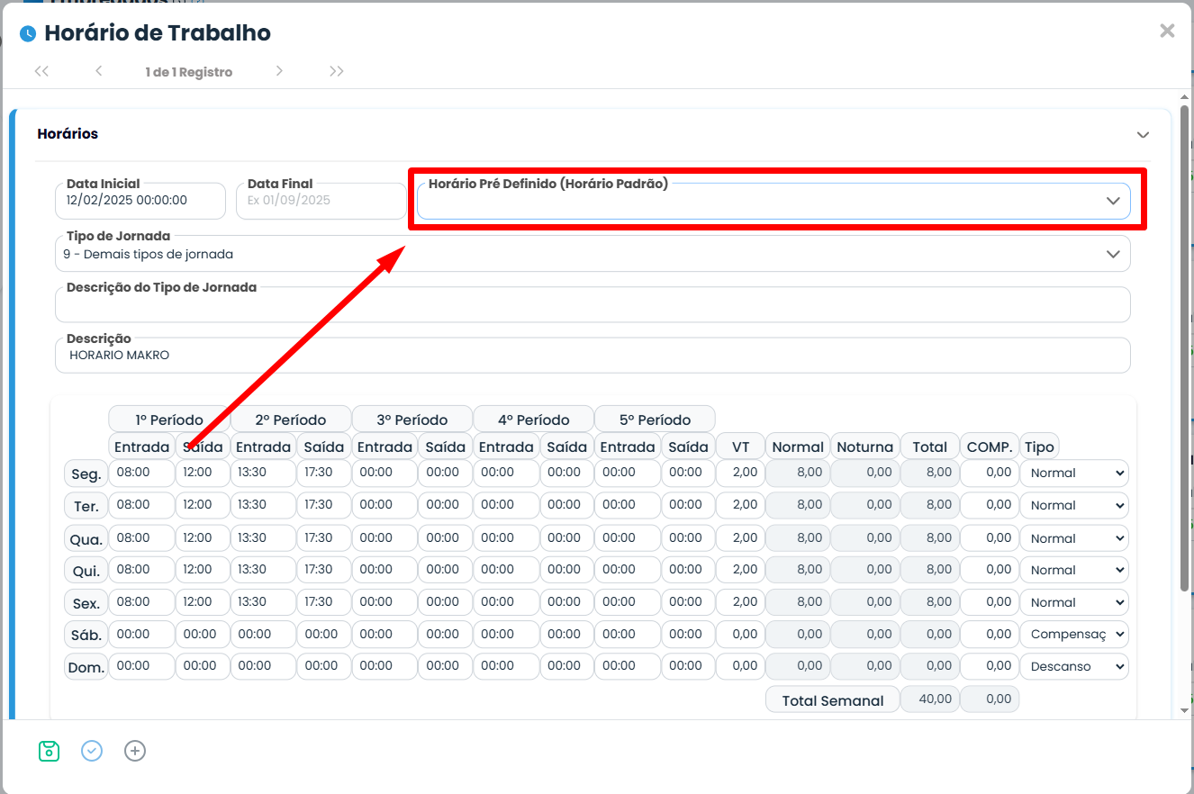Go to previous record arrow
Image resolution: width=1194 pixels, height=794 pixels.
[x=98, y=71]
